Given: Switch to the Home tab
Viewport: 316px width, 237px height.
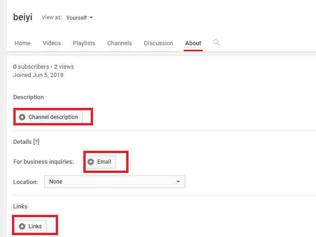Looking at the screenshot, I should click(23, 43).
